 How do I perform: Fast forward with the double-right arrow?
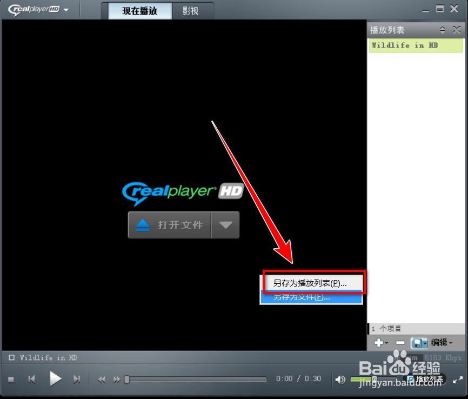pyautogui.click(x=117, y=380)
